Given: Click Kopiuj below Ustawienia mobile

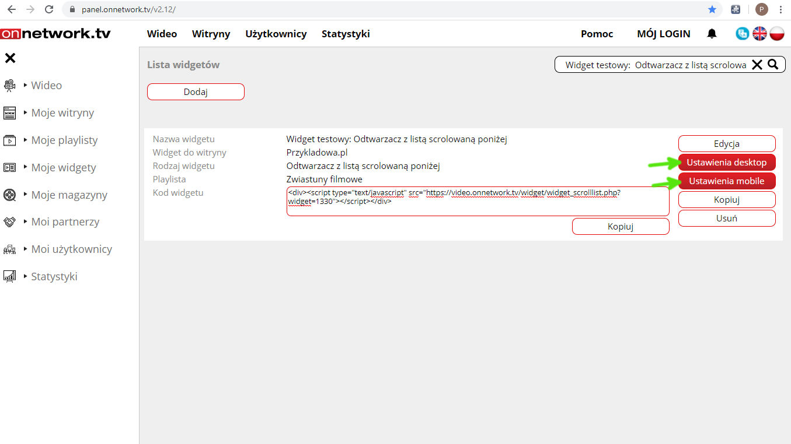Looking at the screenshot, I should pos(727,200).
